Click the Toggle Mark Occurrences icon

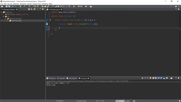point(56,7)
